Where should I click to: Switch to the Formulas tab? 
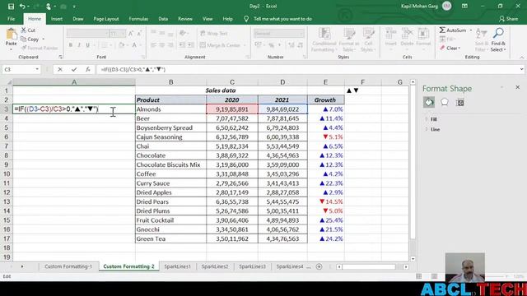point(138,19)
